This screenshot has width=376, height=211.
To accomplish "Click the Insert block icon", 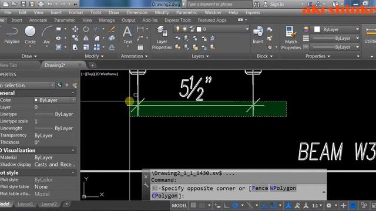I will click(x=258, y=35).
